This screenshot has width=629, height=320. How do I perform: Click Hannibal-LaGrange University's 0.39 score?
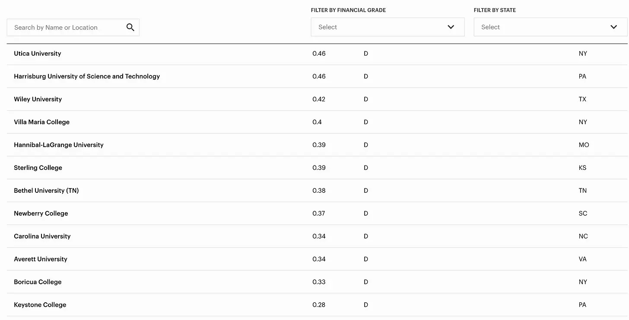tap(319, 145)
